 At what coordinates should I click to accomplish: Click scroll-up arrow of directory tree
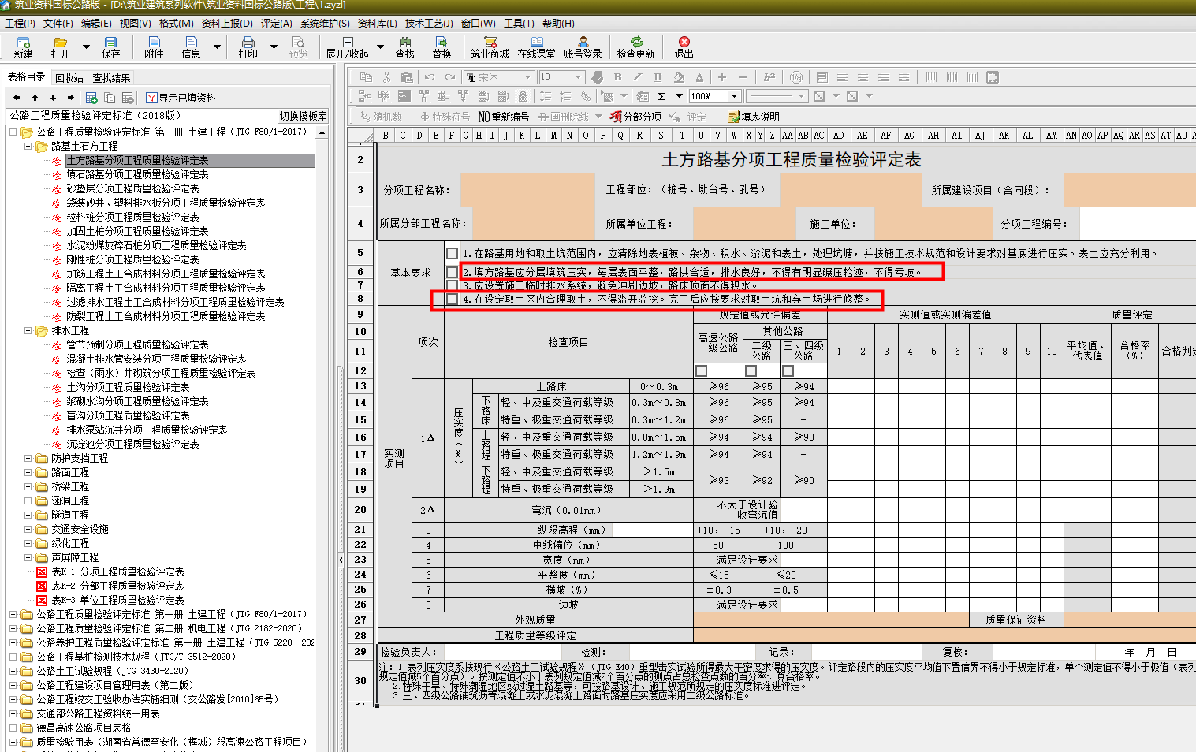click(x=322, y=132)
